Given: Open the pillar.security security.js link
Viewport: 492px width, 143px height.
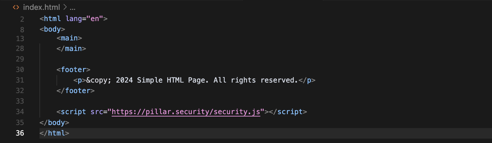Looking at the screenshot, I should click(x=186, y=112).
